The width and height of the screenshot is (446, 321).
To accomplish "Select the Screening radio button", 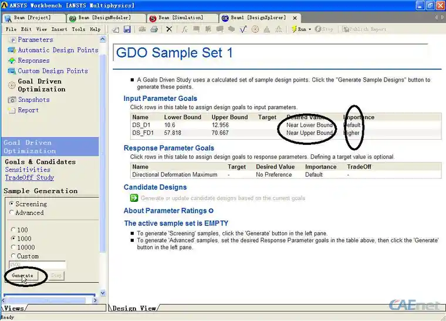I will (x=11, y=204).
